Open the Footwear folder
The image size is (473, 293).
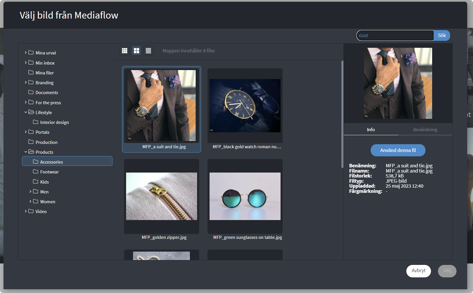[49, 172]
